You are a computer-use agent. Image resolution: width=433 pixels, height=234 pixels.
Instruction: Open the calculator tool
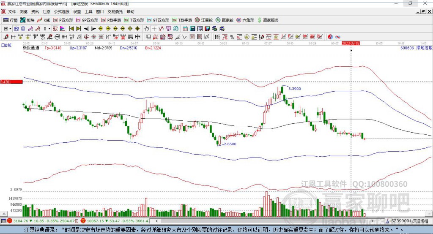point(192,29)
